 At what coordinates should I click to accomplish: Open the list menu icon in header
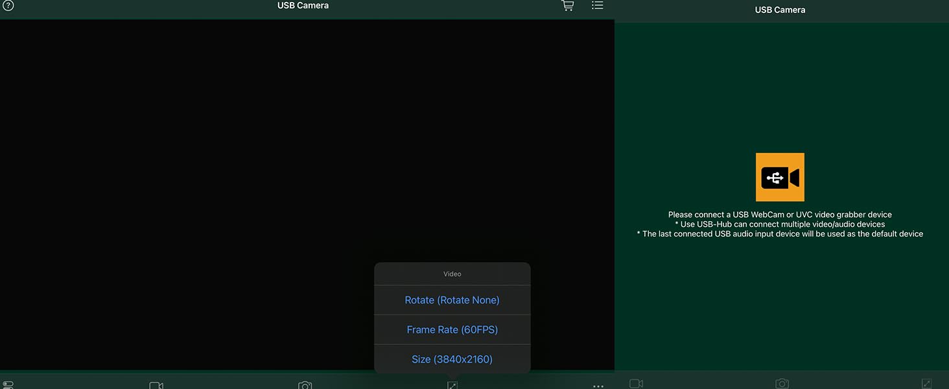tap(598, 6)
